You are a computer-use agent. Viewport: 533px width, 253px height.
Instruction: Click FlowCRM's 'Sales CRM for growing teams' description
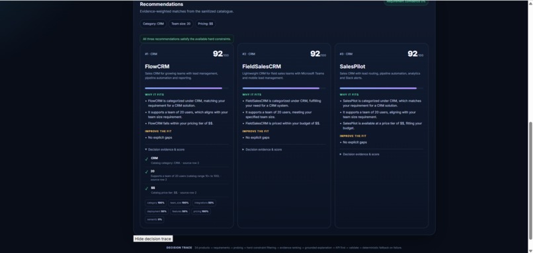(x=181, y=75)
